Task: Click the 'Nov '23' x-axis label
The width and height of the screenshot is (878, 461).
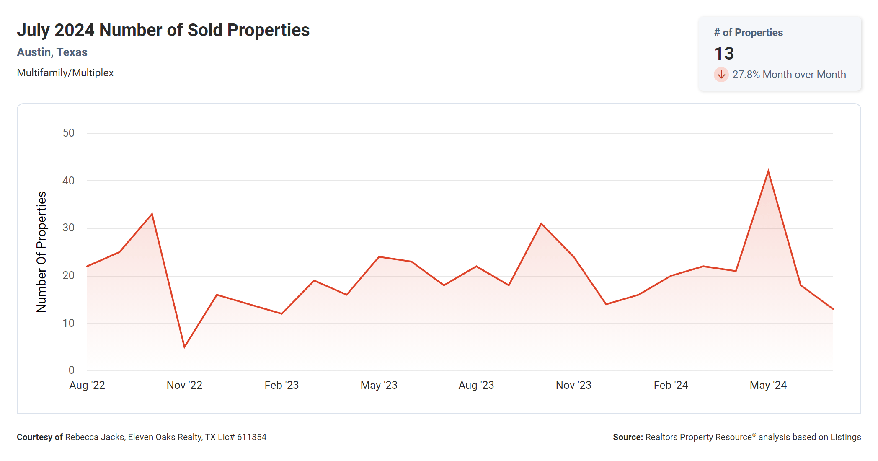Action: (573, 385)
